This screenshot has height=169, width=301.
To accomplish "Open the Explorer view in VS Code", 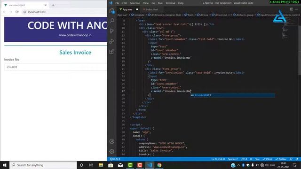I will [x=112, y=11].
